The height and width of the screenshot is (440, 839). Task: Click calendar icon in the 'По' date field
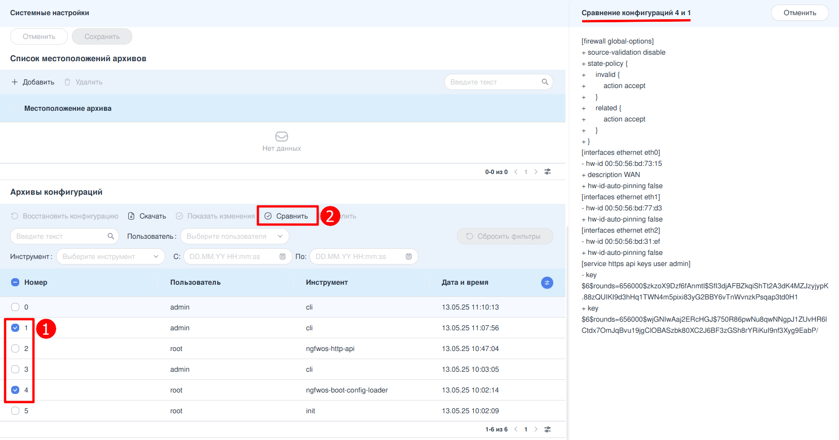[x=409, y=256]
